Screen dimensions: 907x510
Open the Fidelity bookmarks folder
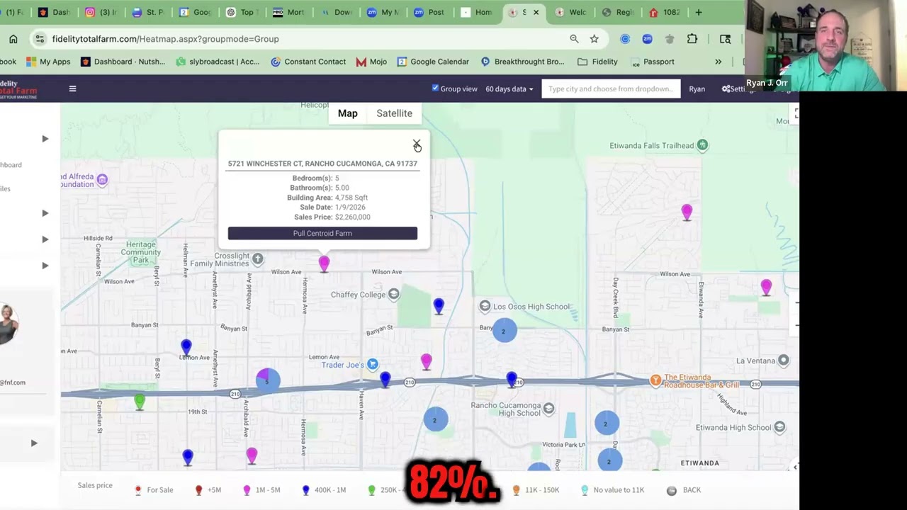click(597, 62)
